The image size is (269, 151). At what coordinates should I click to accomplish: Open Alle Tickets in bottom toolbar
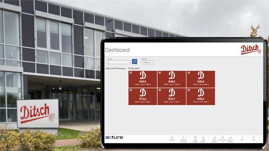tap(223, 139)
